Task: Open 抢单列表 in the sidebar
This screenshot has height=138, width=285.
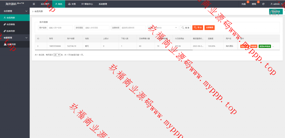Action: (x=11, y=31)
